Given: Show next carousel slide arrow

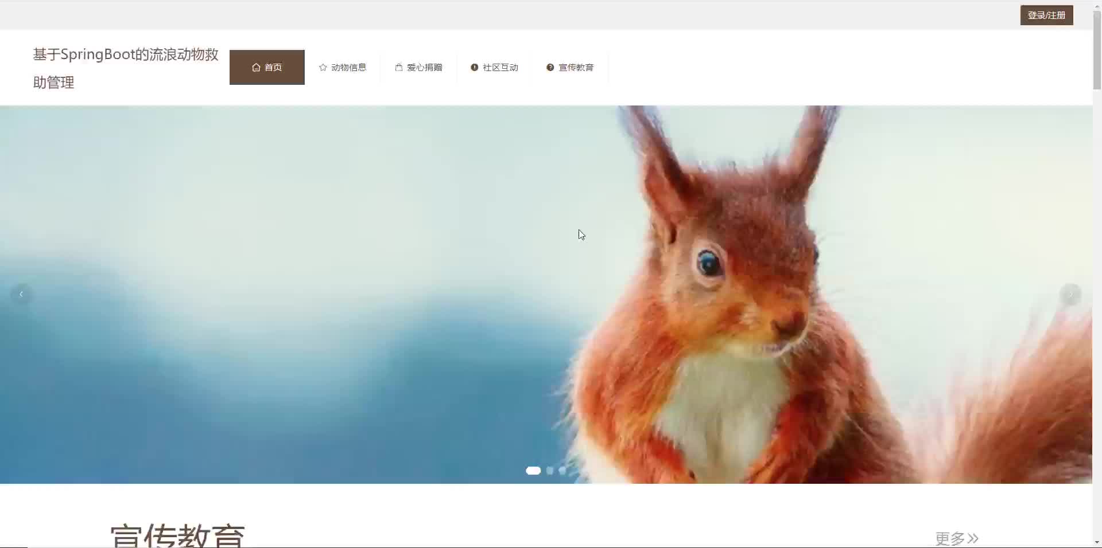Looking at the screenshot, I should pos(1070,295).
